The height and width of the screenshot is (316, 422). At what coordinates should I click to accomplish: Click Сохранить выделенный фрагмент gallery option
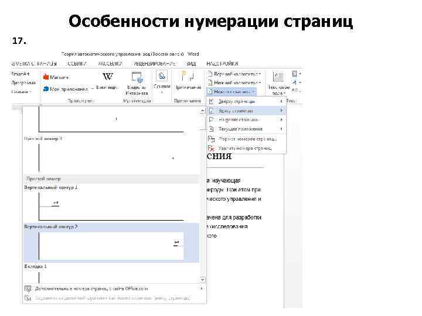(x=114, y=298)
